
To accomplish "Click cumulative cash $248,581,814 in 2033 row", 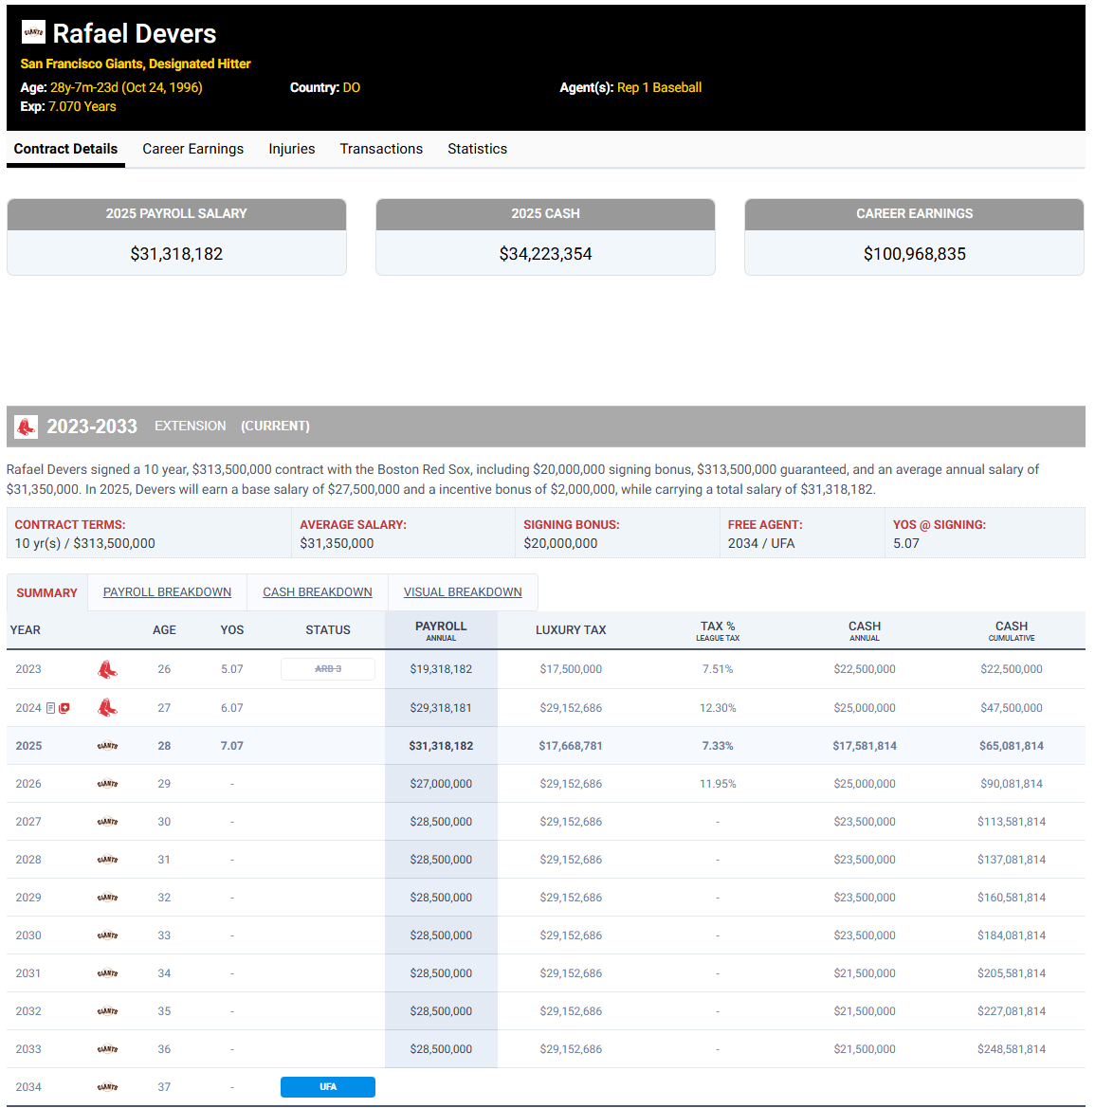I will pyautogui.click(x=1012, y=1049).
